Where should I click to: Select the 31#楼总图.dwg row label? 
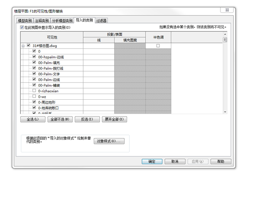44,46
